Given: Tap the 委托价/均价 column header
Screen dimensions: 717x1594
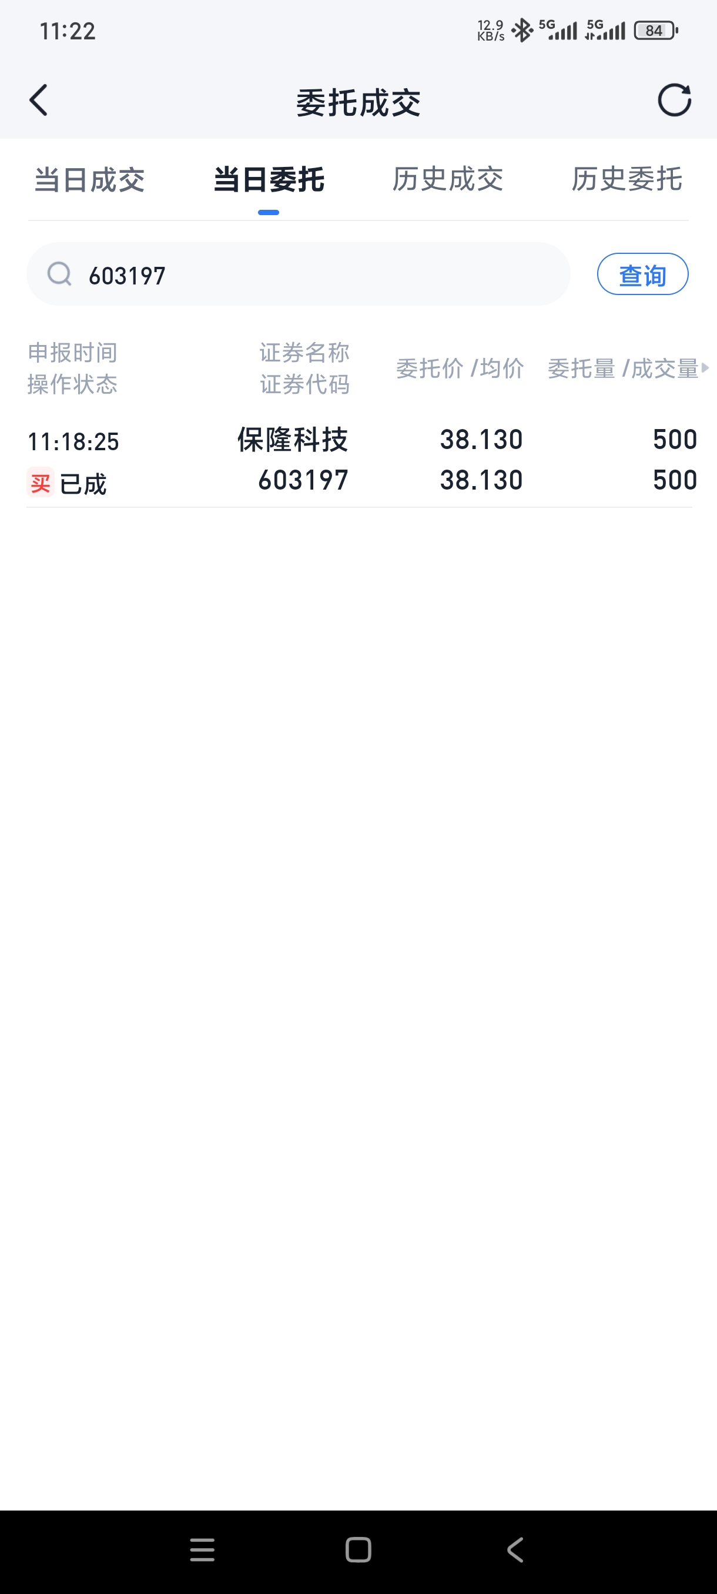Looking at the screenshot, I should [460, 368].
